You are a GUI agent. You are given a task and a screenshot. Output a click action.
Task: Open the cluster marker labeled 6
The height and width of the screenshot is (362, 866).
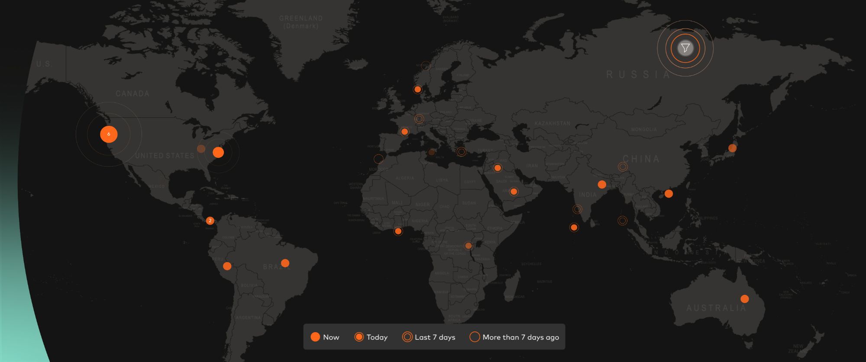109,134
